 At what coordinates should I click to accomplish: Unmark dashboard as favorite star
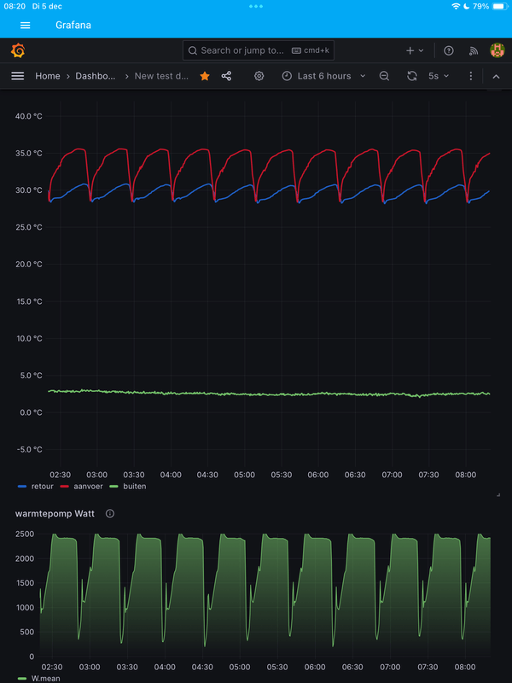[205, 76]
